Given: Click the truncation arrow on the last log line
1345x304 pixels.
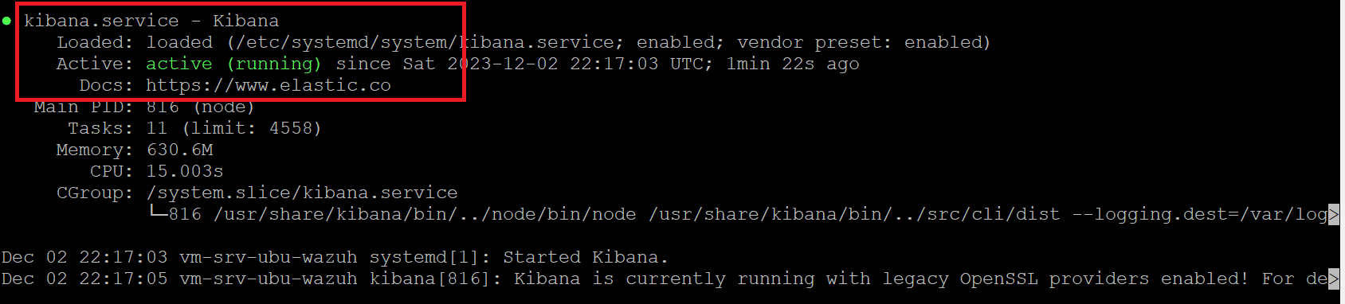Looking at the screenshot, I should tap(1334, 279).
